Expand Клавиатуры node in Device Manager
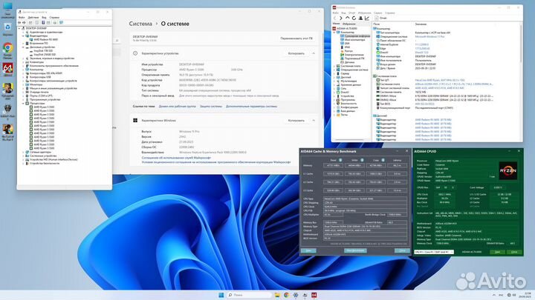The image size is (535, 300). pos(24,62)
